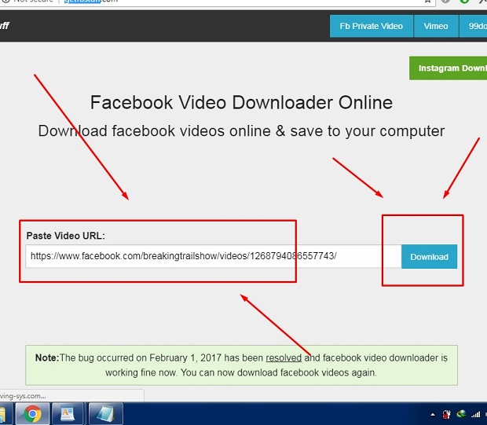Screen dimensions: 487x425
Task: Click the red-and-white system tray icon
Action: [447, 414]
